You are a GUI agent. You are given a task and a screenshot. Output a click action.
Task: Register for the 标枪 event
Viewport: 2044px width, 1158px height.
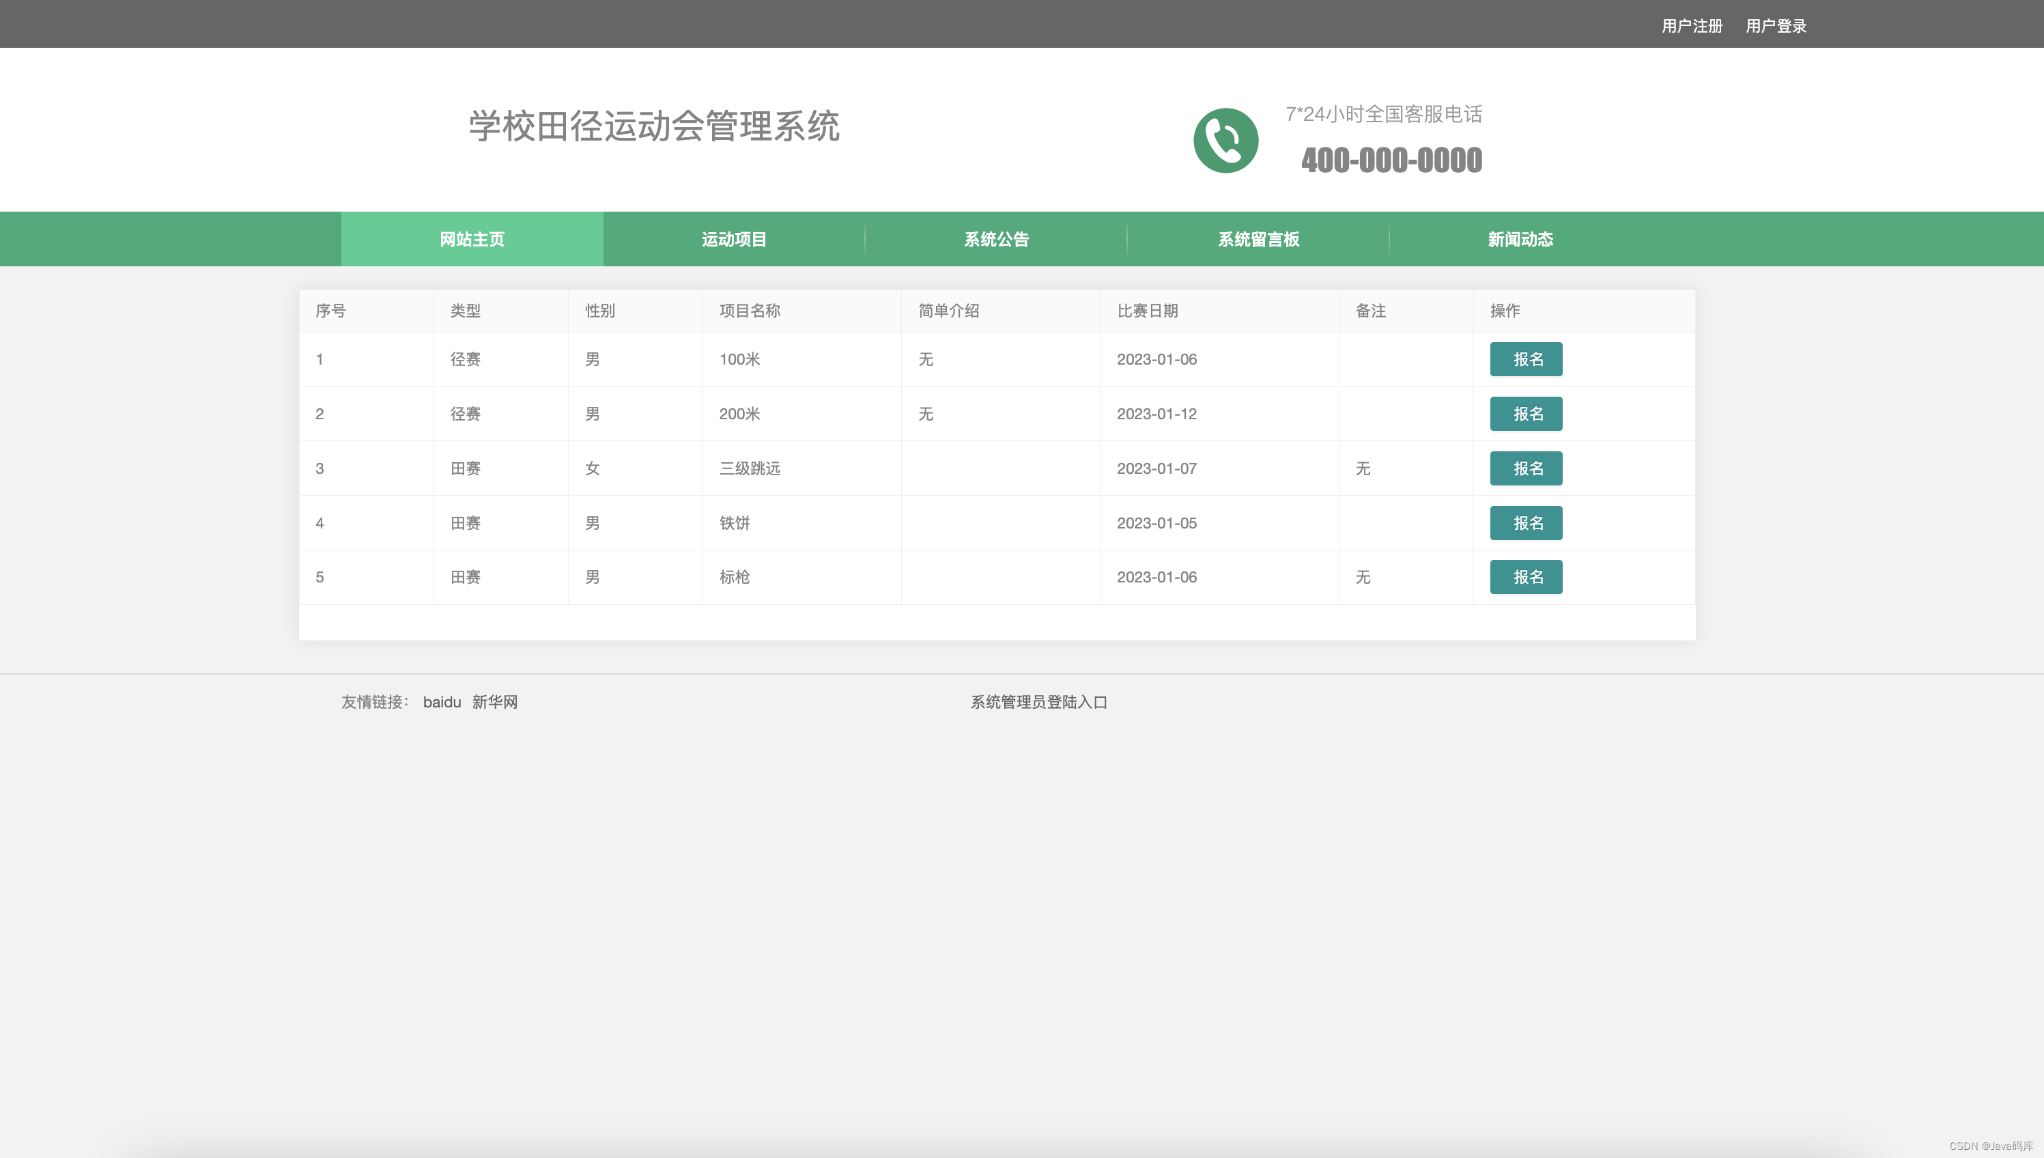[1526, 577]
